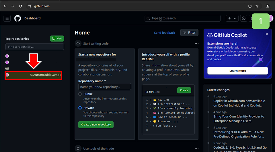Click the New repository button
Viewport: 275px width, 152px height.
click(57, 39)
